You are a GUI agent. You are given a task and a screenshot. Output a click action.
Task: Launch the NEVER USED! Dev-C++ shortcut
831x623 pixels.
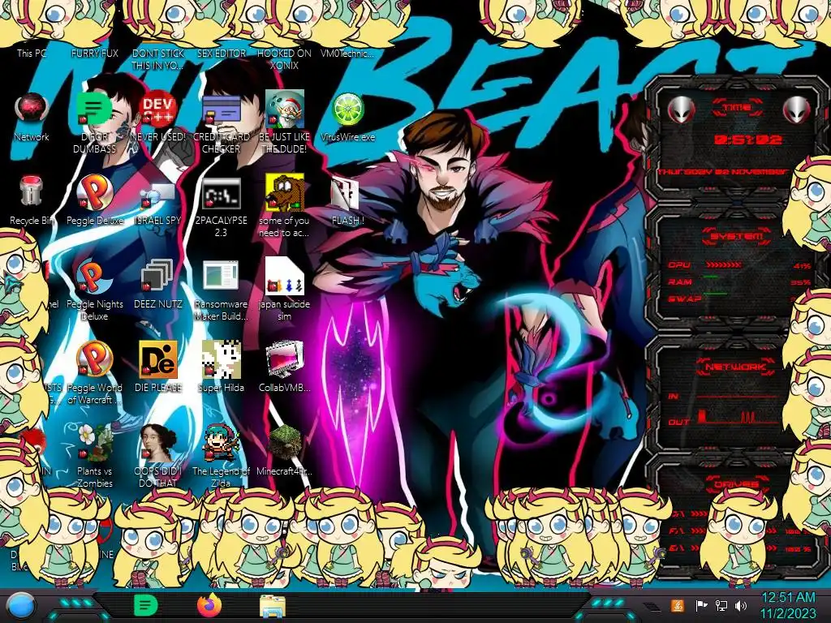157,109
